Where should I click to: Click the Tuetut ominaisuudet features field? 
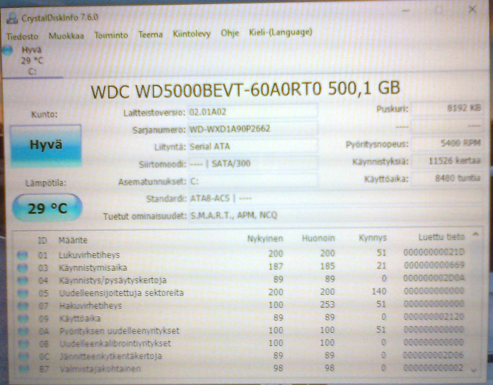(x=336, y=215)
